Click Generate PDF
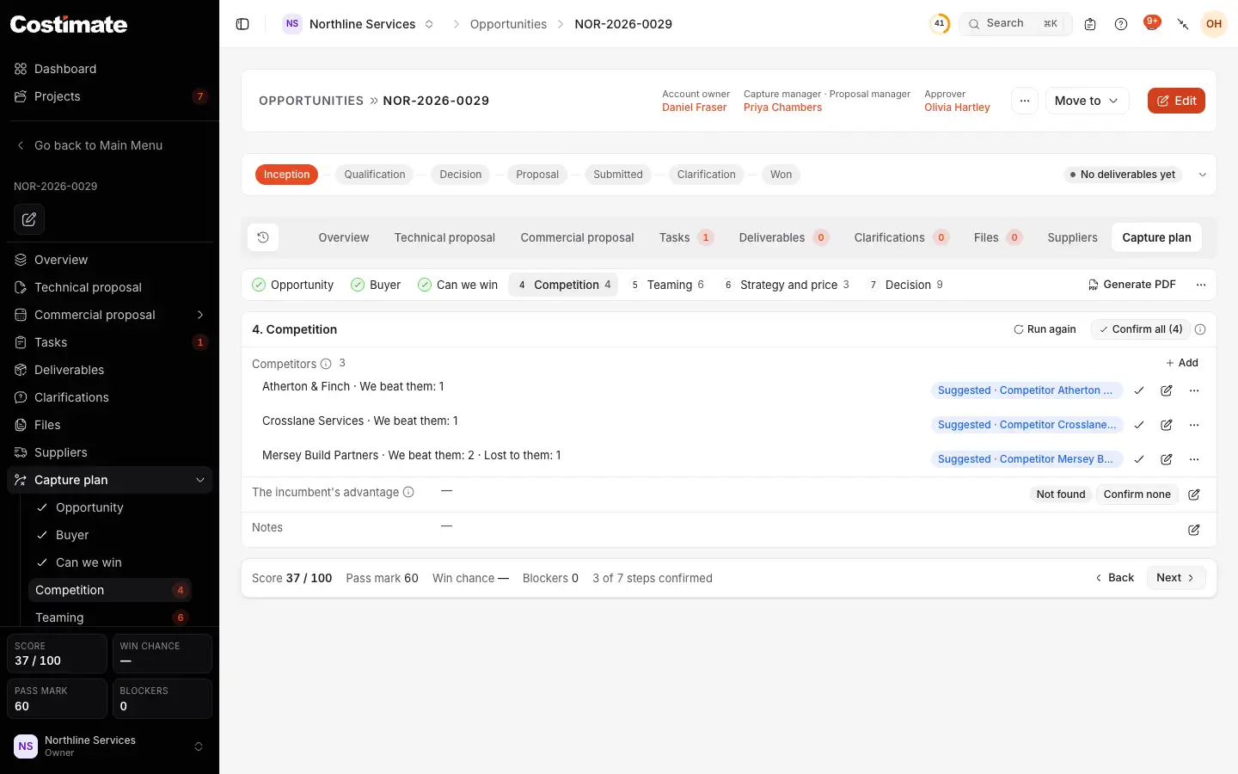 pos(1131,285)
